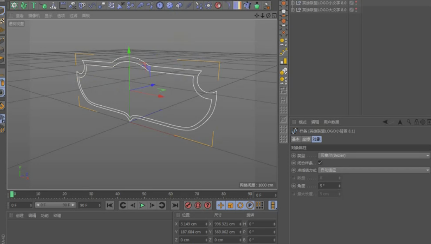Click the green playhead marker at frame 0
This screenshot has height=244, width=431.
click(x=12, y=195)
